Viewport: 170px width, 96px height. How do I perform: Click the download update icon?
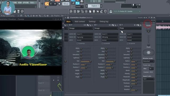[x=111, y=11]
